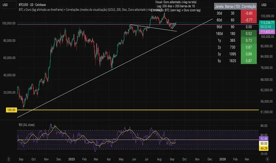This screenshot has width=276, height=163.
Task: Click the 2025 label on time axis
Action: (x=72, y=159)
